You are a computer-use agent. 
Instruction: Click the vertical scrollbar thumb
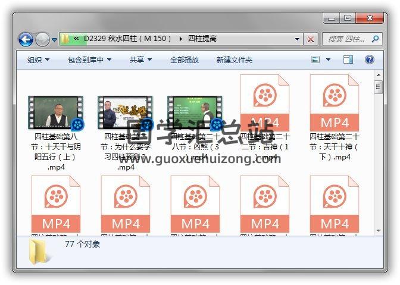(x=379, y=87)
